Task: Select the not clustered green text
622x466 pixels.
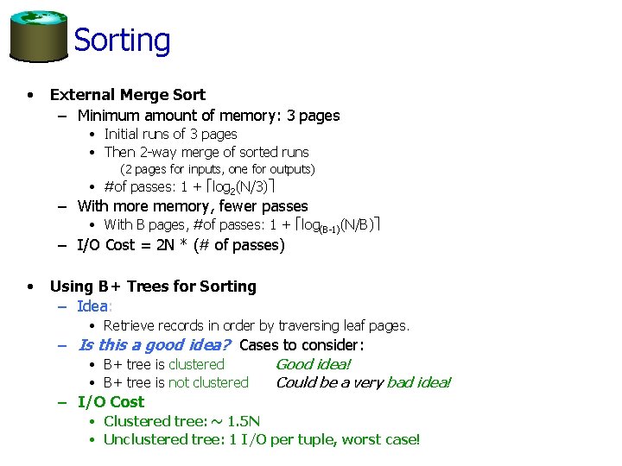Action: [208, 383]
